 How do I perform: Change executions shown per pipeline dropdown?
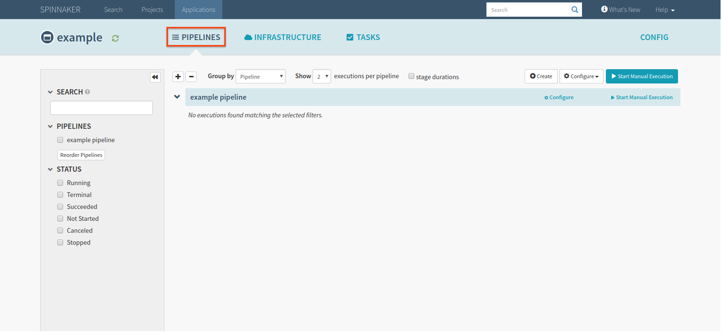tap(322, 76)
